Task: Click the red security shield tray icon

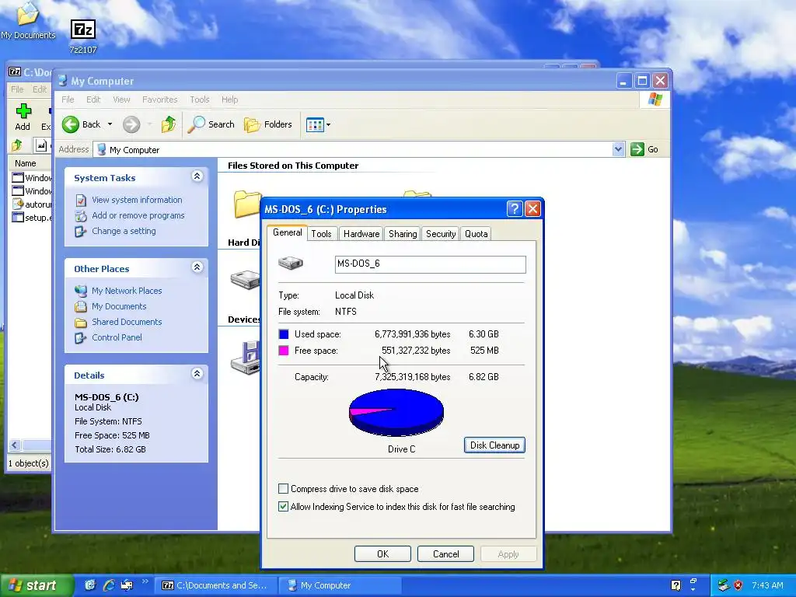Action: (x=738, y=585)
